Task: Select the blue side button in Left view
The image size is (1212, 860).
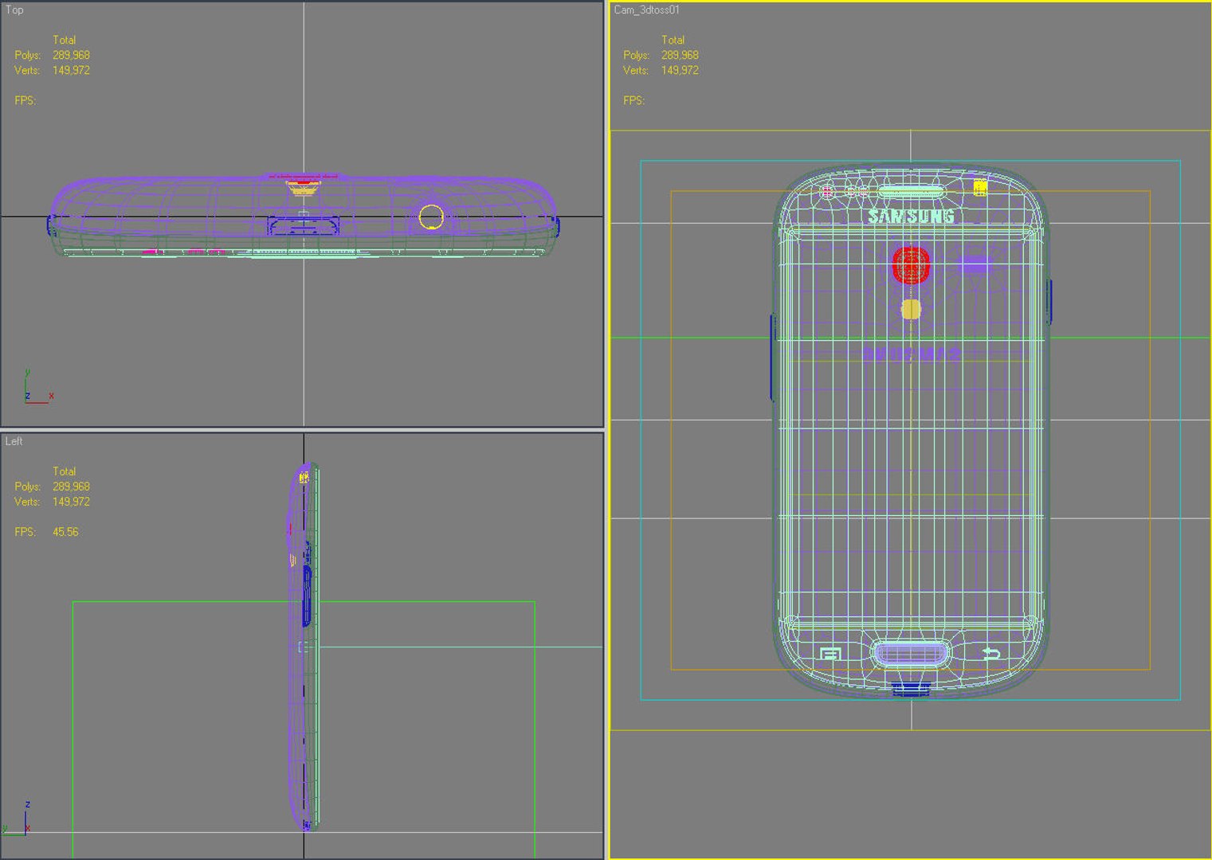Action: (307, 596)
